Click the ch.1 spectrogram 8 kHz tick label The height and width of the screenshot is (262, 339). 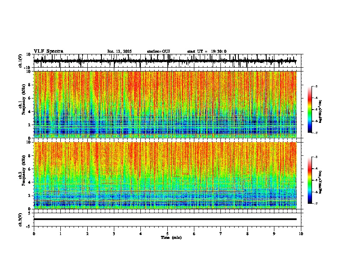tap(30, 85)
